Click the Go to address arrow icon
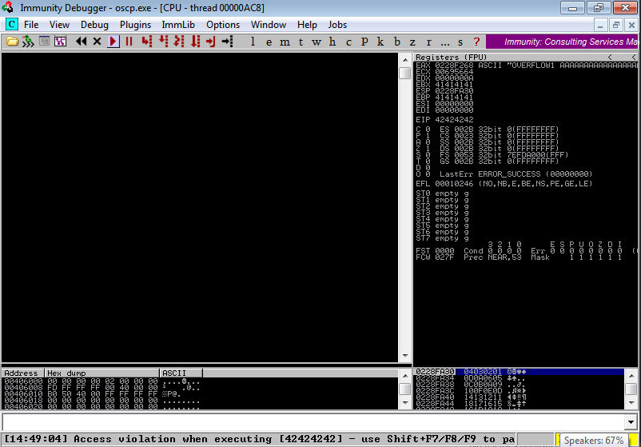Image resolution: width=641 pixels, height=447 pixels. tap(227, 42)
